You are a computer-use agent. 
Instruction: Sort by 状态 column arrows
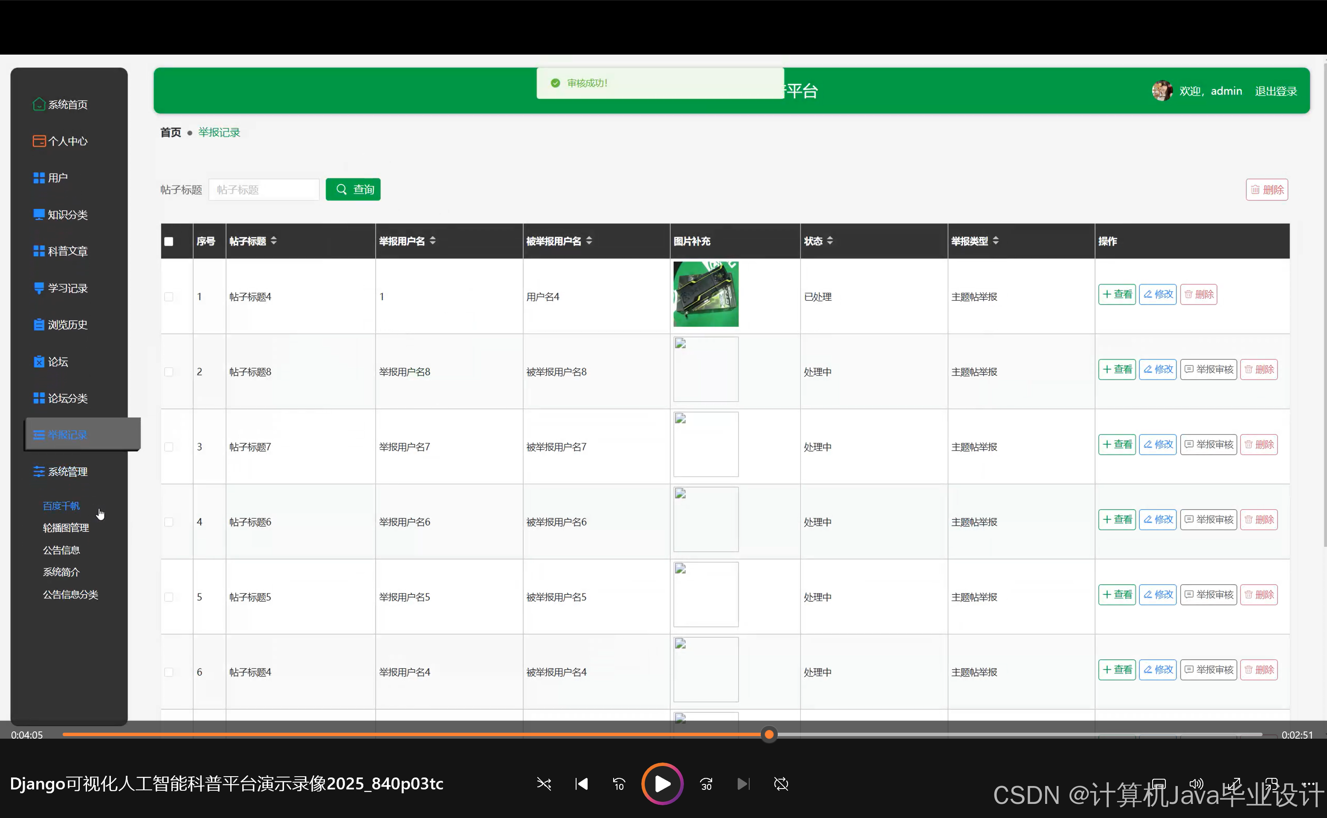pyautogui.click(x=830, y=241)
